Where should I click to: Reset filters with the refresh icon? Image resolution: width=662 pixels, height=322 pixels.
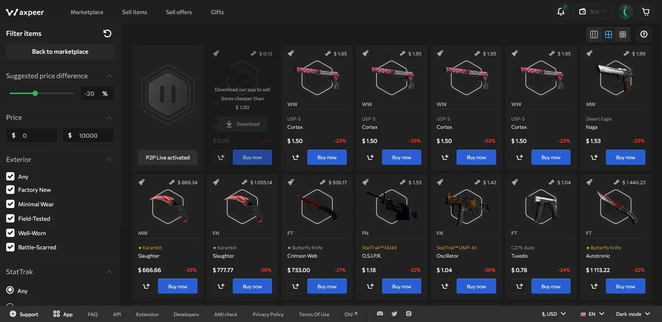(x=107, y=33)
